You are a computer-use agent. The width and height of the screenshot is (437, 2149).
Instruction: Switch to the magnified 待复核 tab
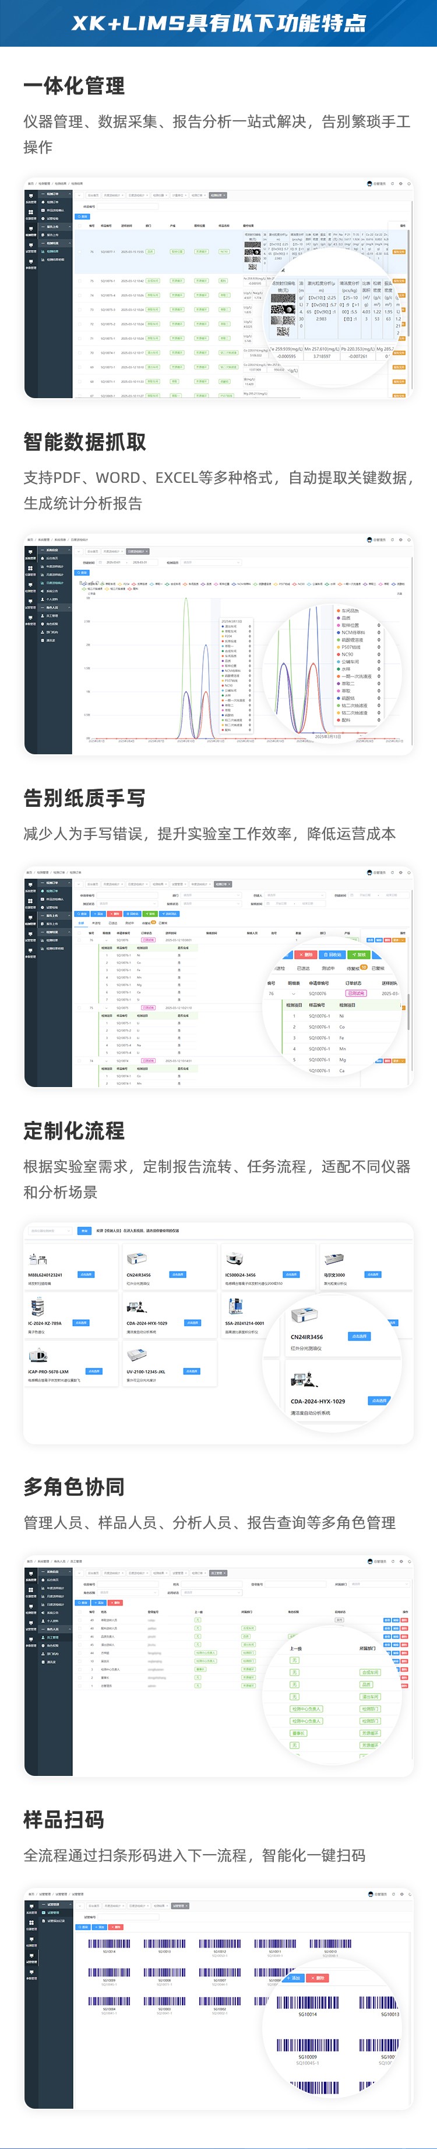pos(353,969)
